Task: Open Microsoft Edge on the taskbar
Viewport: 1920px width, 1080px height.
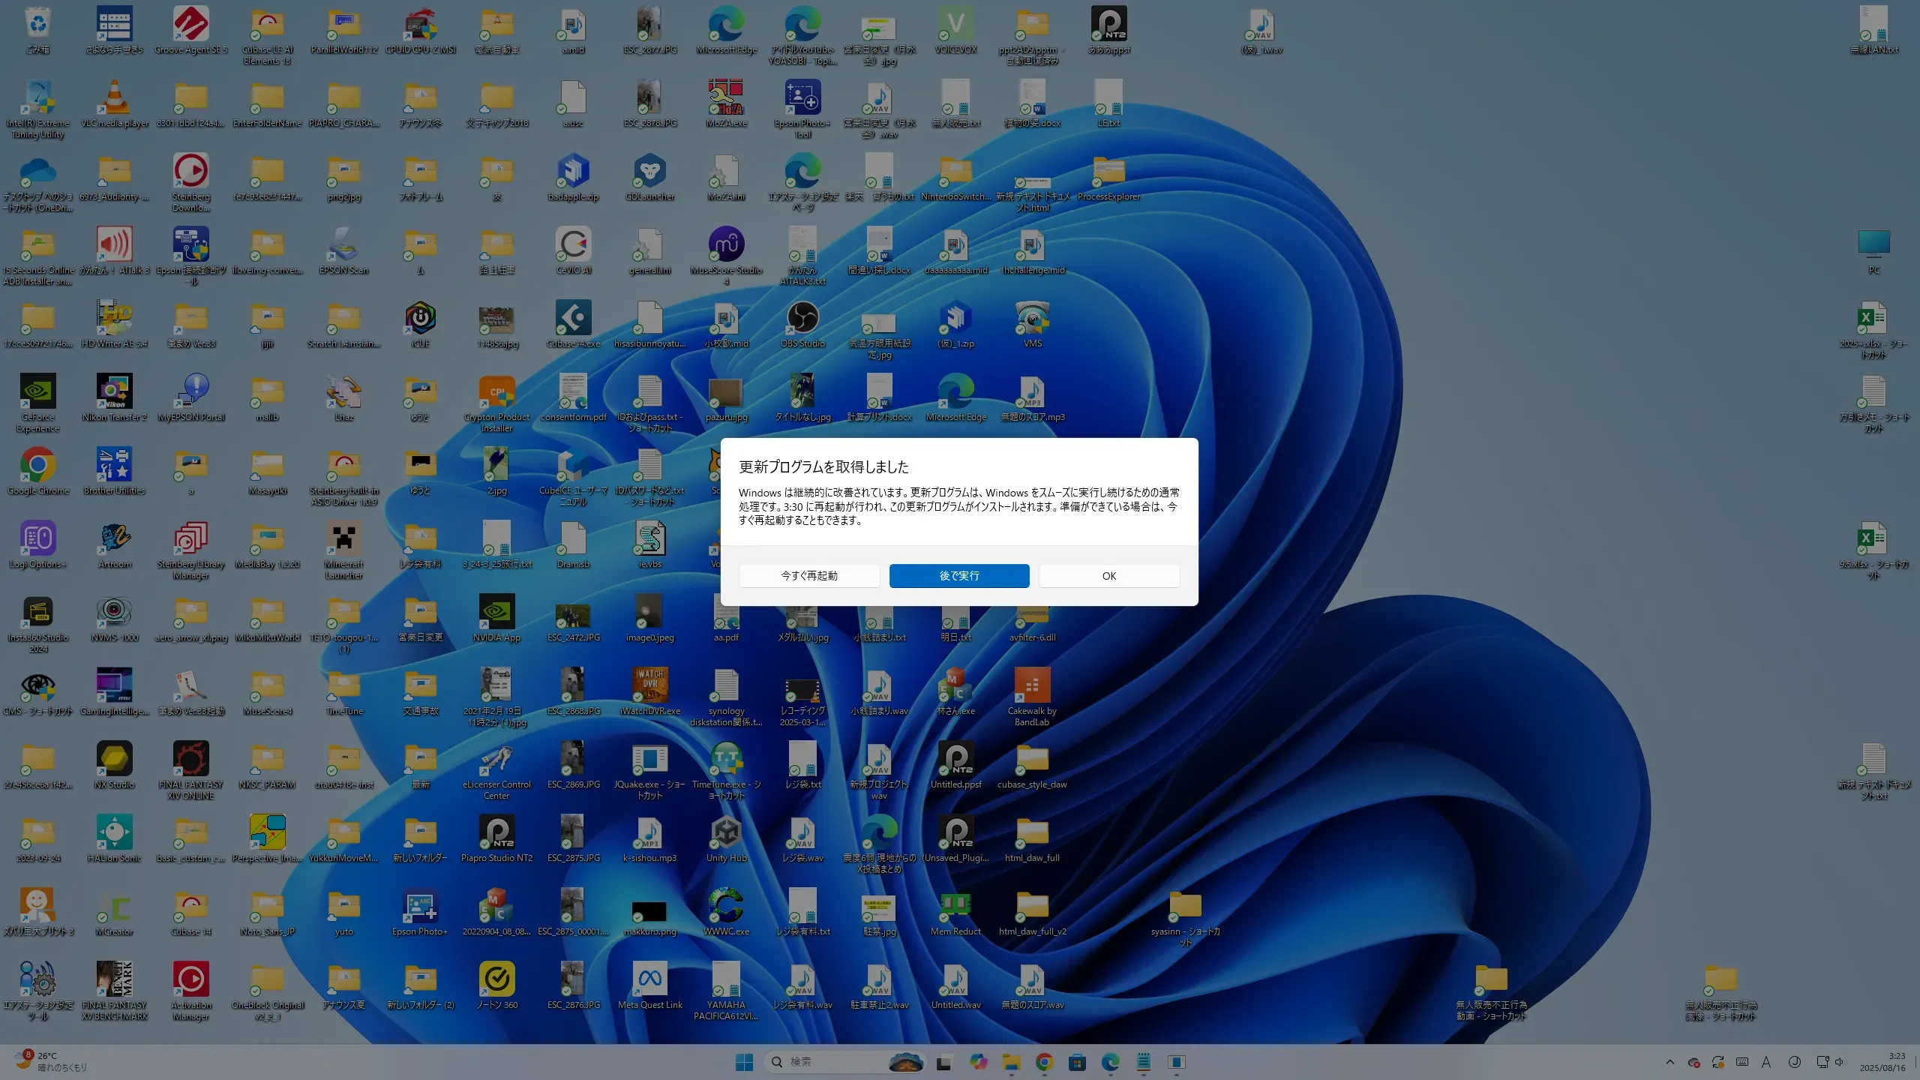Action: click(1110, 1062)
